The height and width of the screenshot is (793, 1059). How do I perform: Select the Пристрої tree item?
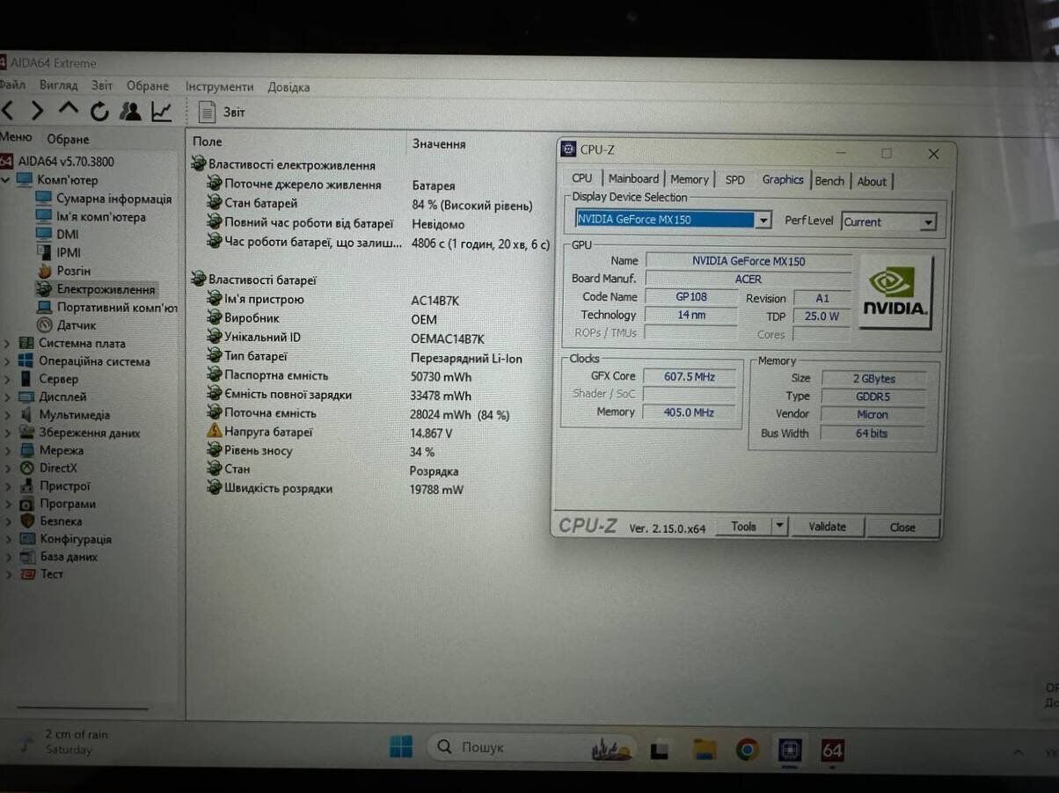click(x=64, y=485)
